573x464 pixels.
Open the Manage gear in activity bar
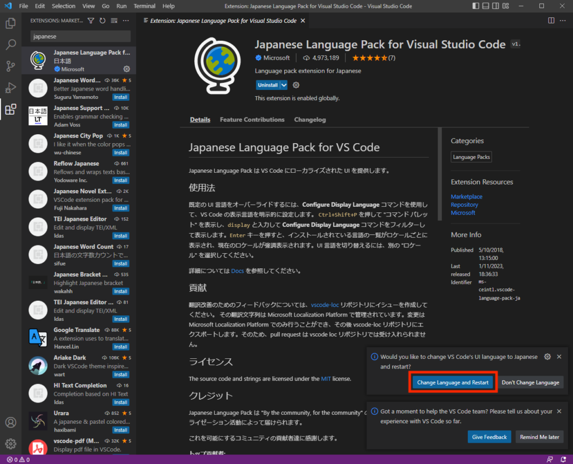(x=10, y=444)
